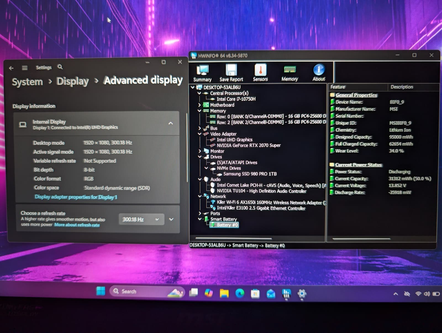Collapse the Smart Battery node
The height and width of the screenshot is (333, 442).
point(200,219)
